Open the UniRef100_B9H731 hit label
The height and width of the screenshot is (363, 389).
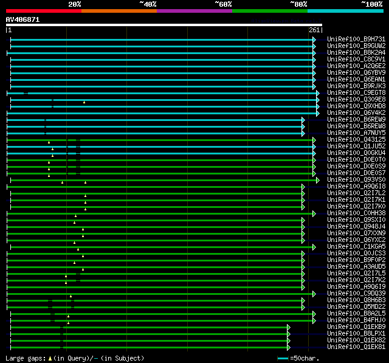(356, 39)
